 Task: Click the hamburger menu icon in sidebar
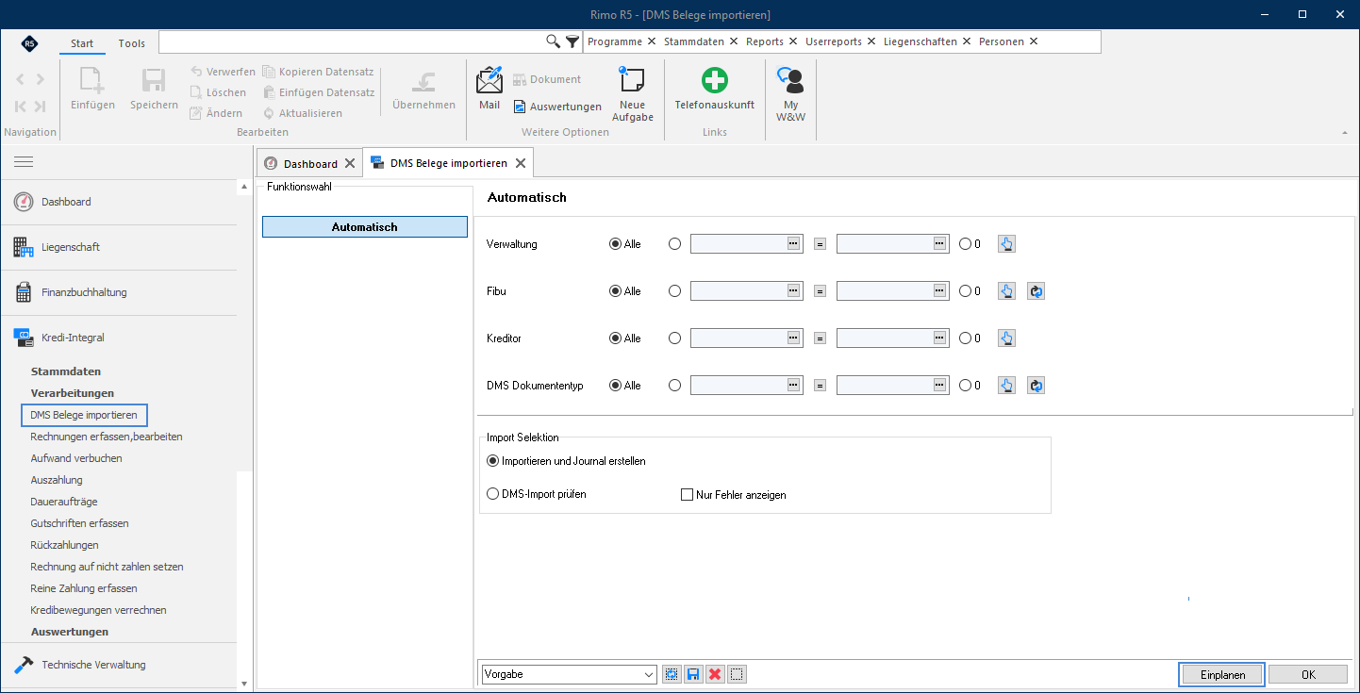coord(24,162)
